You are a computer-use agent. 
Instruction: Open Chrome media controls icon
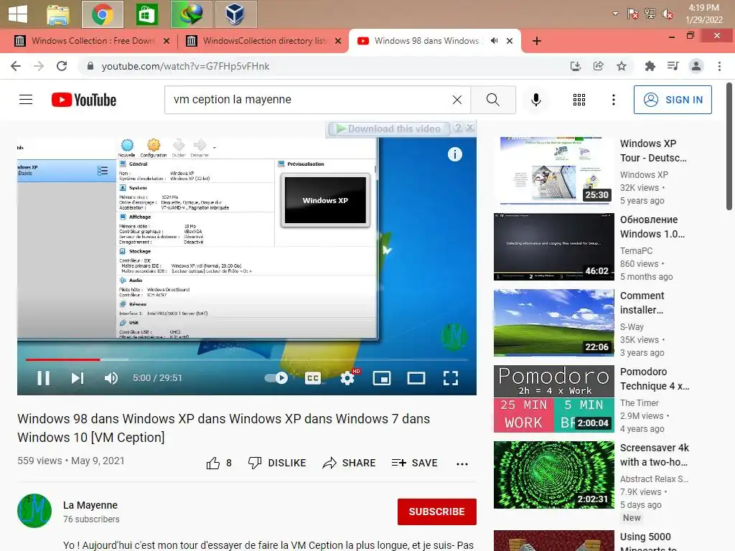[673, 66]
